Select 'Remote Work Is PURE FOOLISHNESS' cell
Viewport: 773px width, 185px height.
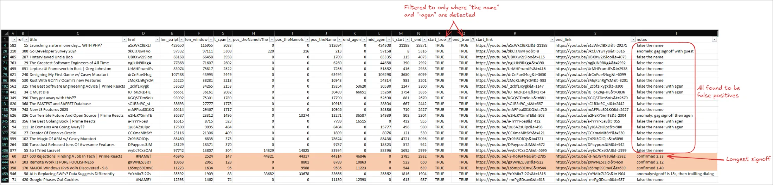[x=78, y=162]
